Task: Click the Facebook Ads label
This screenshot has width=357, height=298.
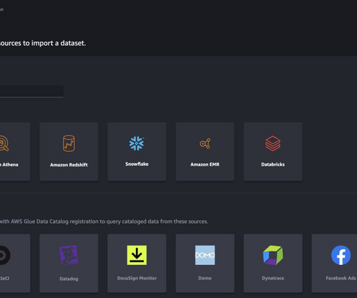Action: (x=341, y=278)
